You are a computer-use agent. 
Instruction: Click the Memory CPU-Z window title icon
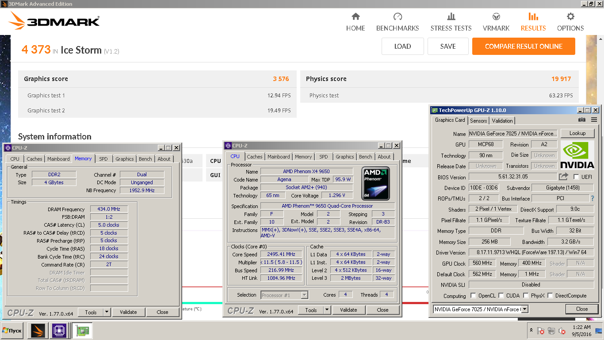tap(8, 148)
